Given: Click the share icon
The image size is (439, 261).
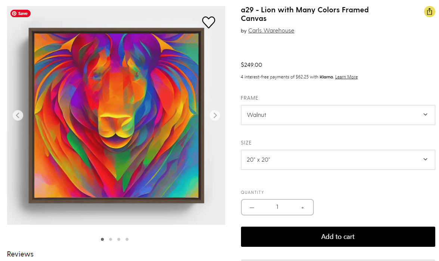Looking at the screenshot, I should (x=429, y=12).
